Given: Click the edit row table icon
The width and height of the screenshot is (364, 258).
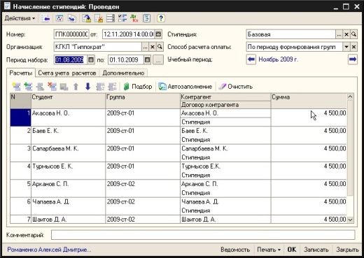Looking at the screenshot, I should pyautogui.click(x=40, y=87).
